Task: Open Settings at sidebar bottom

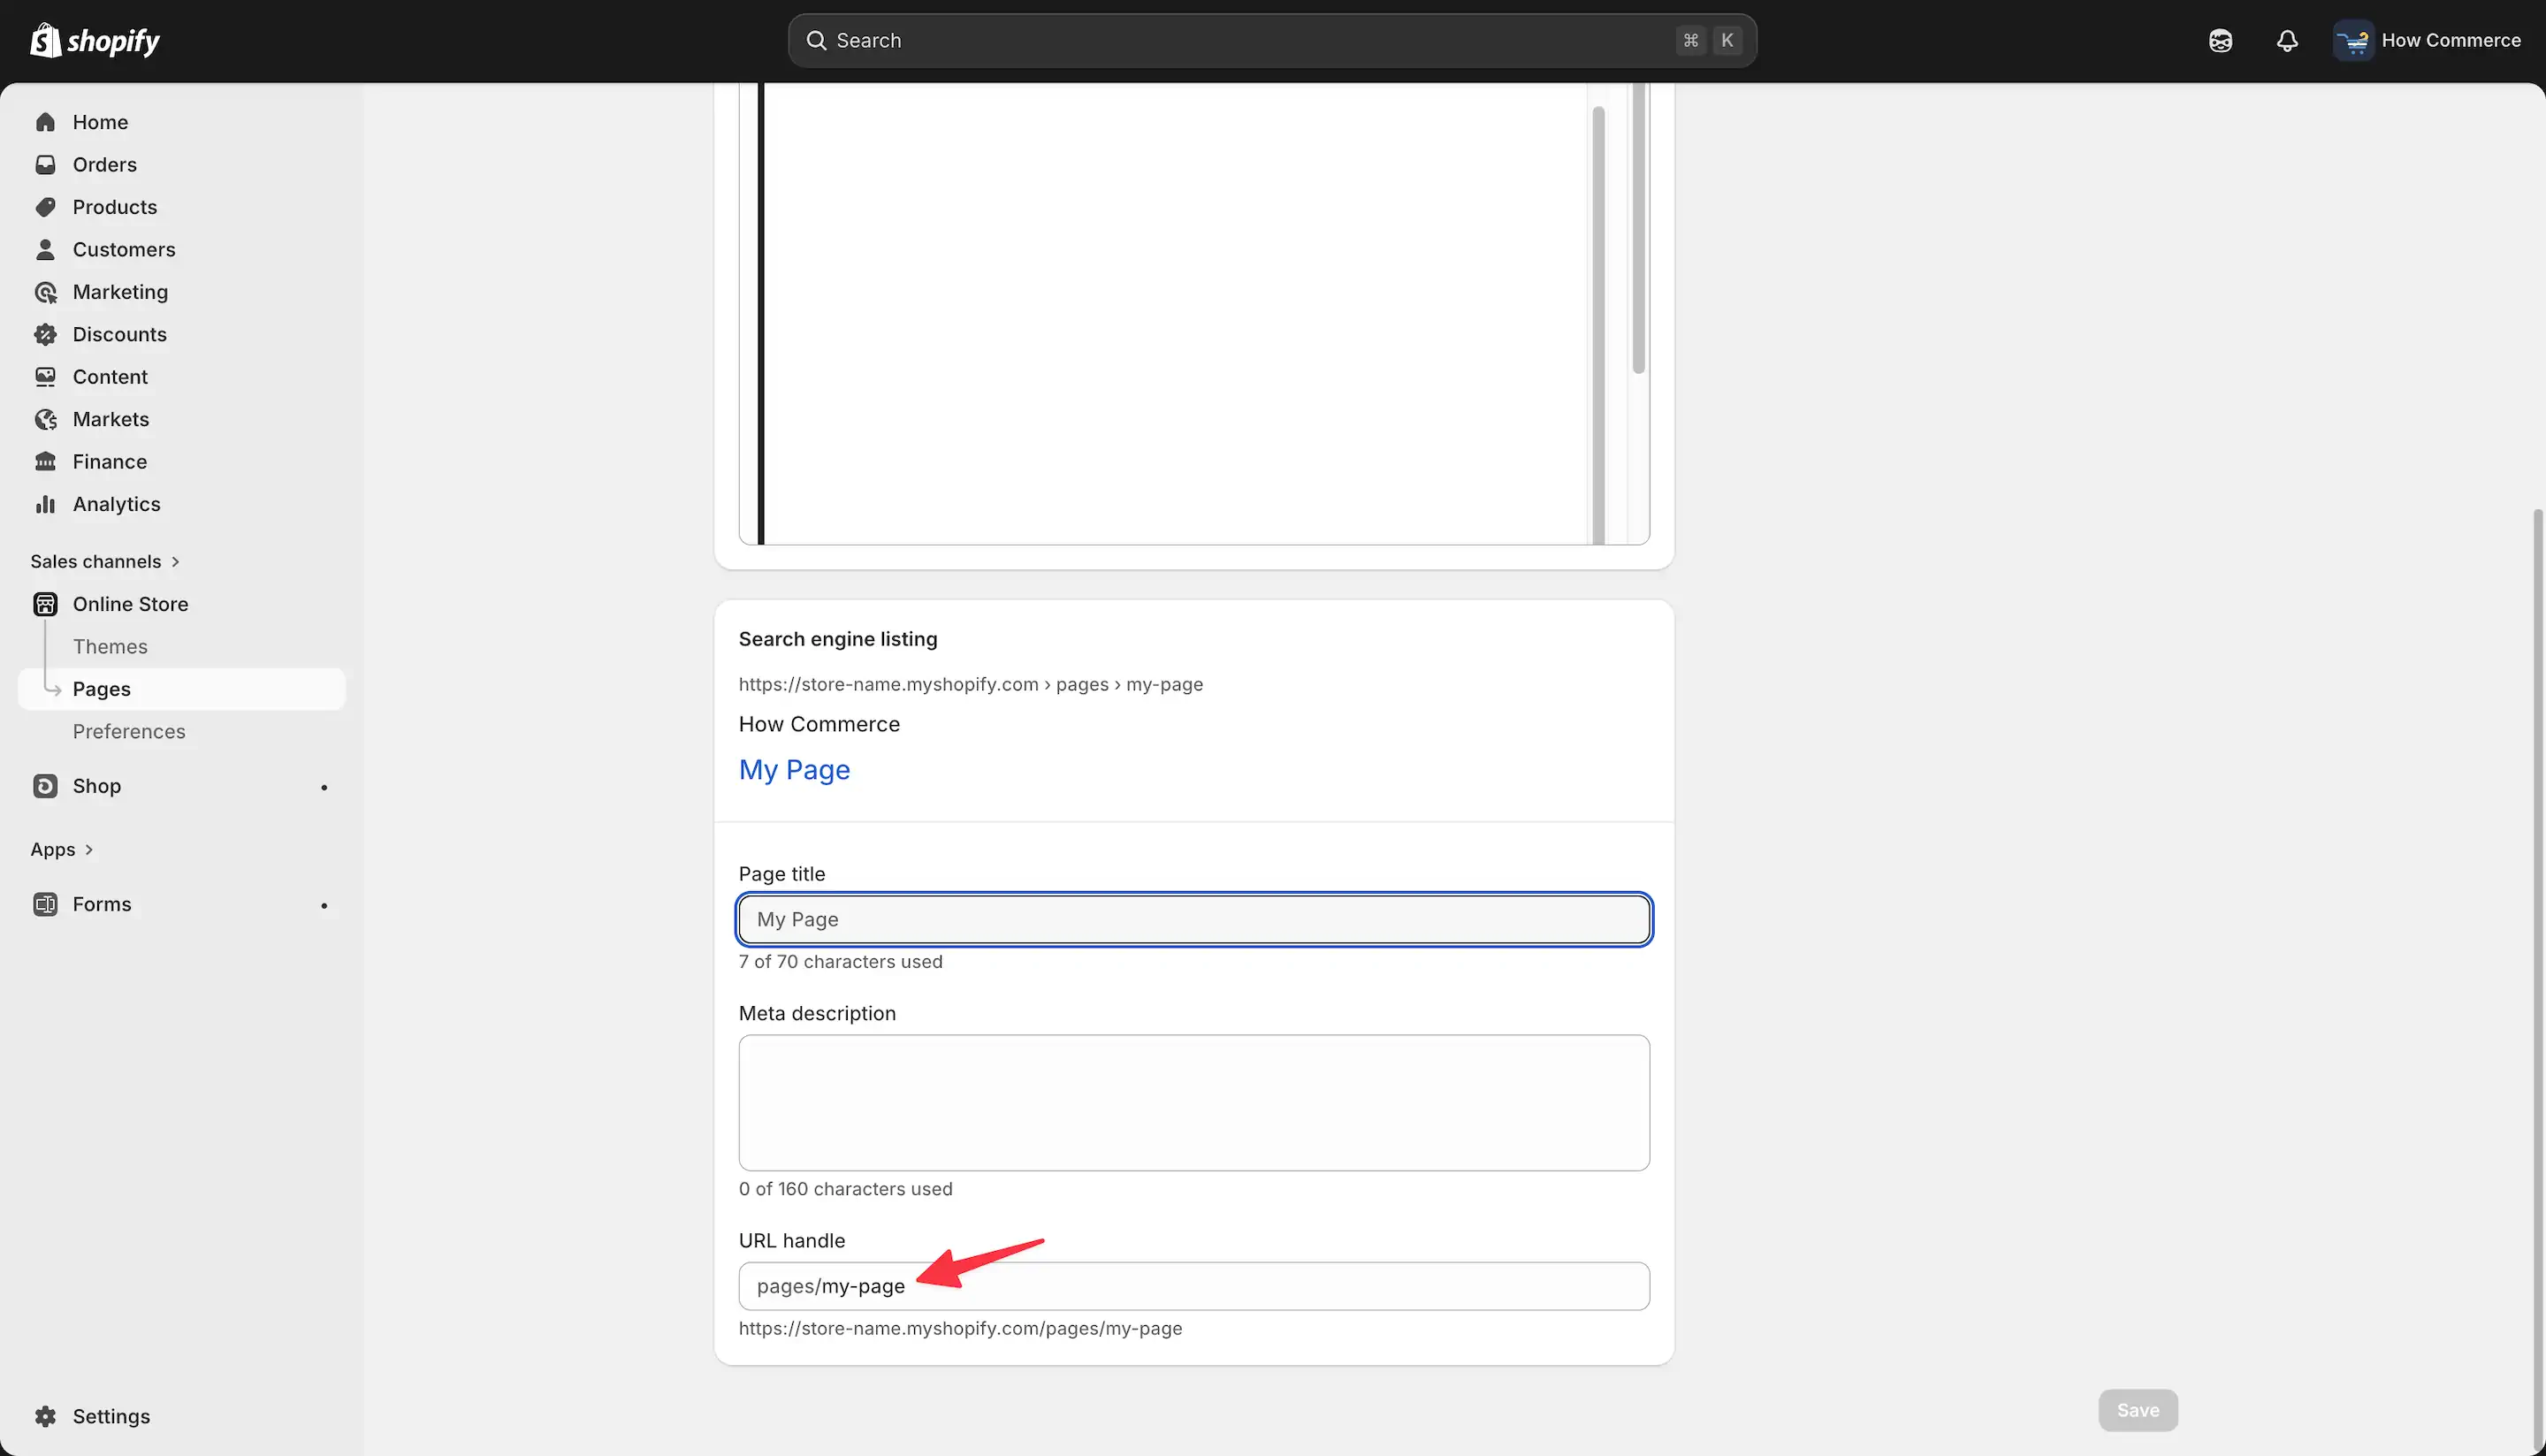Action: [x=182, y=1416]
